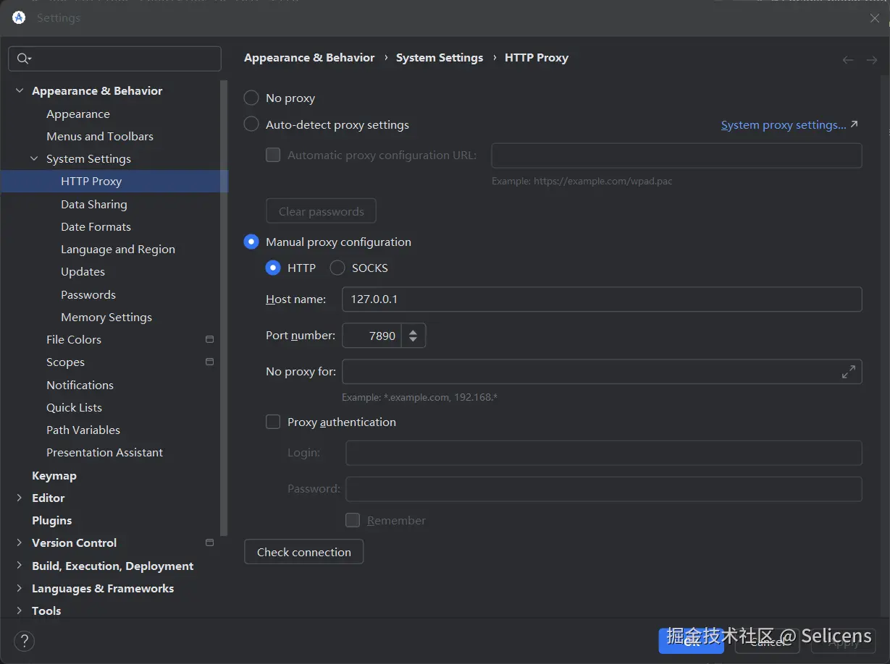890x664 pixels.
Task: Close the Settings dialog window
Action: [874, 18]
